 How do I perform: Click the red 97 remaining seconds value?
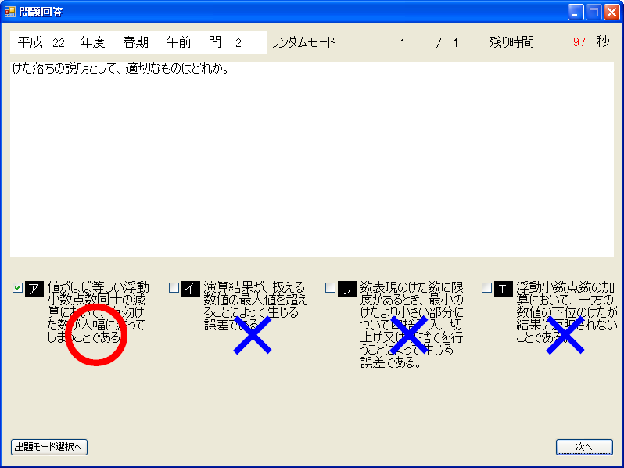click(x=579, y=42)
